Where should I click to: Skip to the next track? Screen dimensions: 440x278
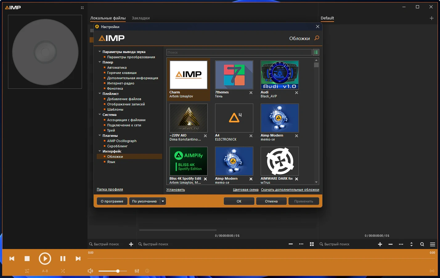[78, 259]
